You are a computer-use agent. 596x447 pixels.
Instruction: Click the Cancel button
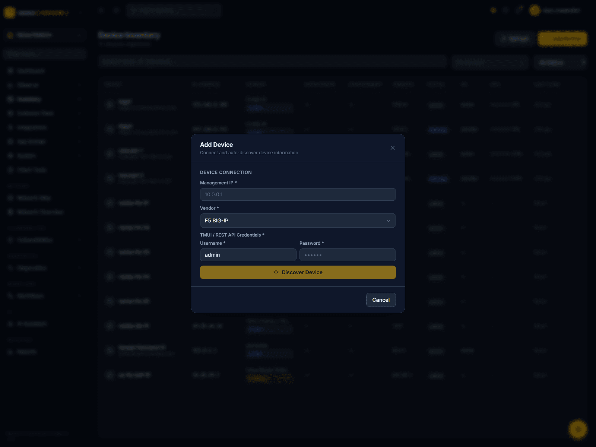(x=381, y=300)
